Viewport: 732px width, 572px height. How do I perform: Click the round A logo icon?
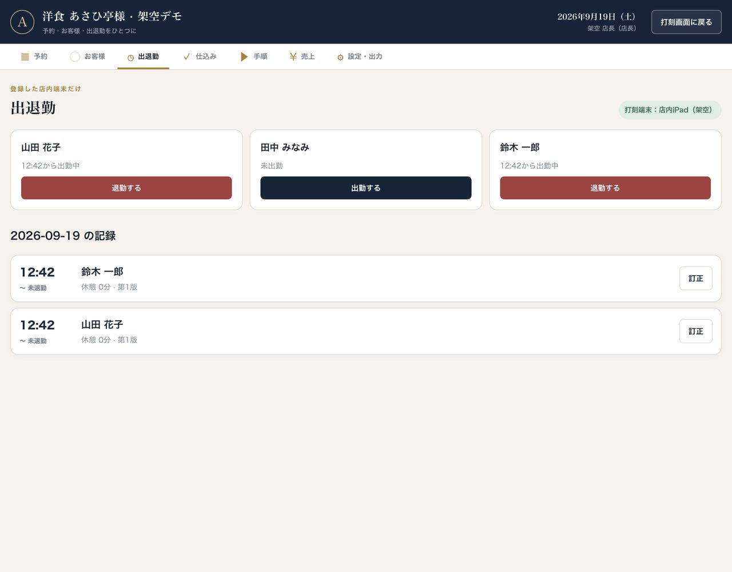(22, 22)
